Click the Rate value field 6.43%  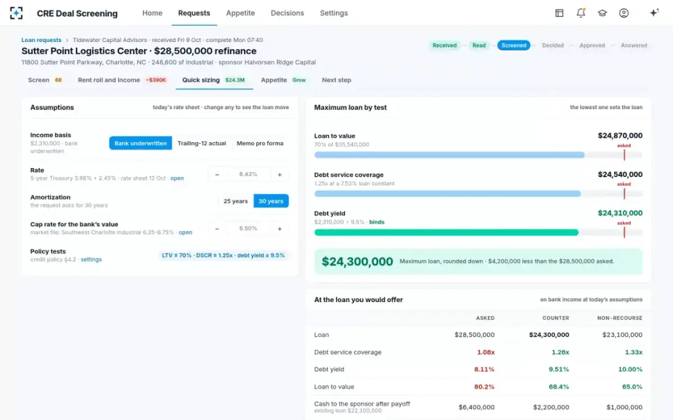[x=248, y=174]
